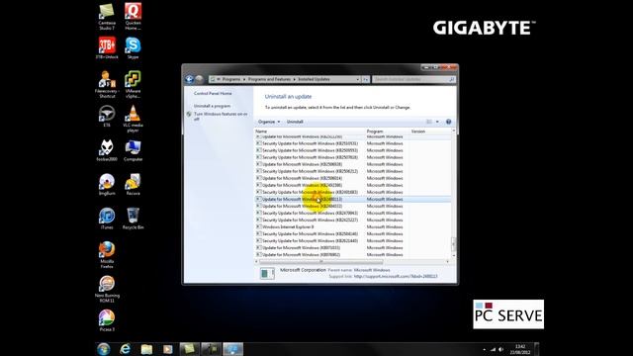
Task: Open Camtasia Studio 7 desktop shortcut
Action: (107, 17)
